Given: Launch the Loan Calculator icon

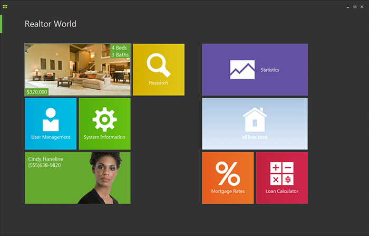Looking at the screenshot, I should 281,174.
